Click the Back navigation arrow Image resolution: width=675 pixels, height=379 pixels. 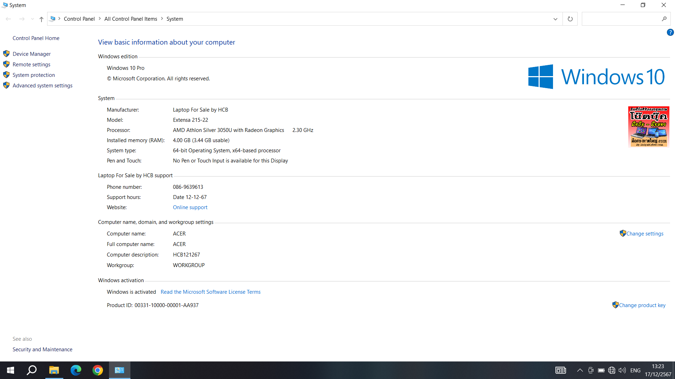pyautogui.click(x=8, y=19)
